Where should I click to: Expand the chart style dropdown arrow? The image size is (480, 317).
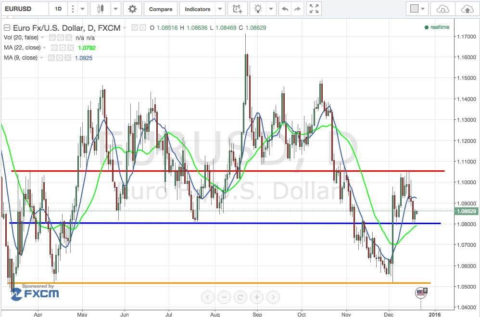coord(115,9)
